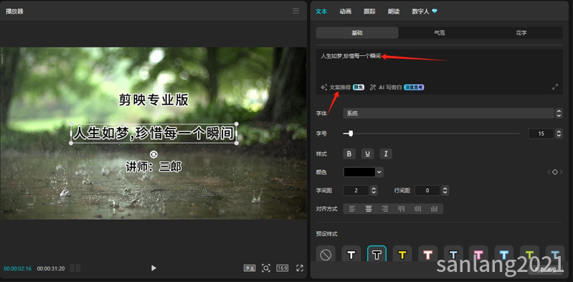573x282 pixels.
Task: Choose black T with white outline preset
Action: (377, 255)
